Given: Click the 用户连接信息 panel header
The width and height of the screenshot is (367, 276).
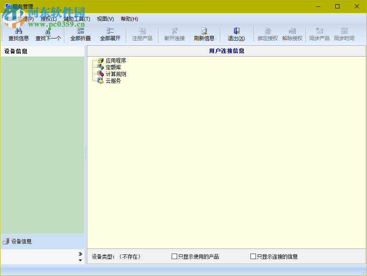Looking at the screenshot, I should click(x=226, y=51).
